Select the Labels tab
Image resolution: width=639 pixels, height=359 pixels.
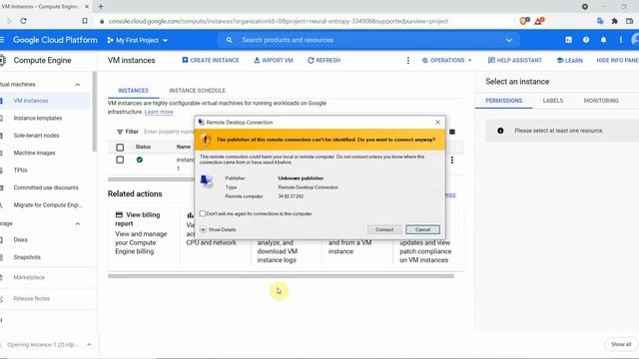tap(553, 101)
